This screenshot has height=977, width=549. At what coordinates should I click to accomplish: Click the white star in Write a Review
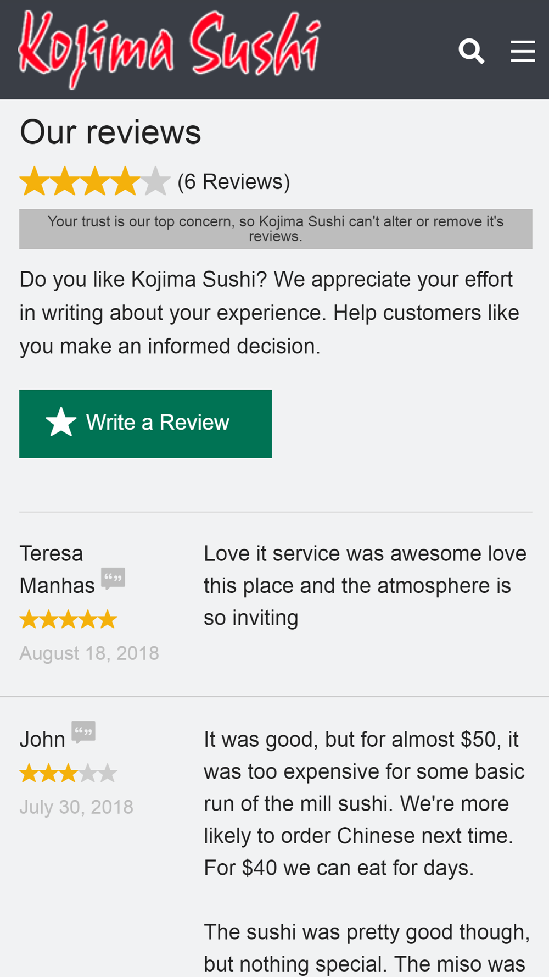61,422
